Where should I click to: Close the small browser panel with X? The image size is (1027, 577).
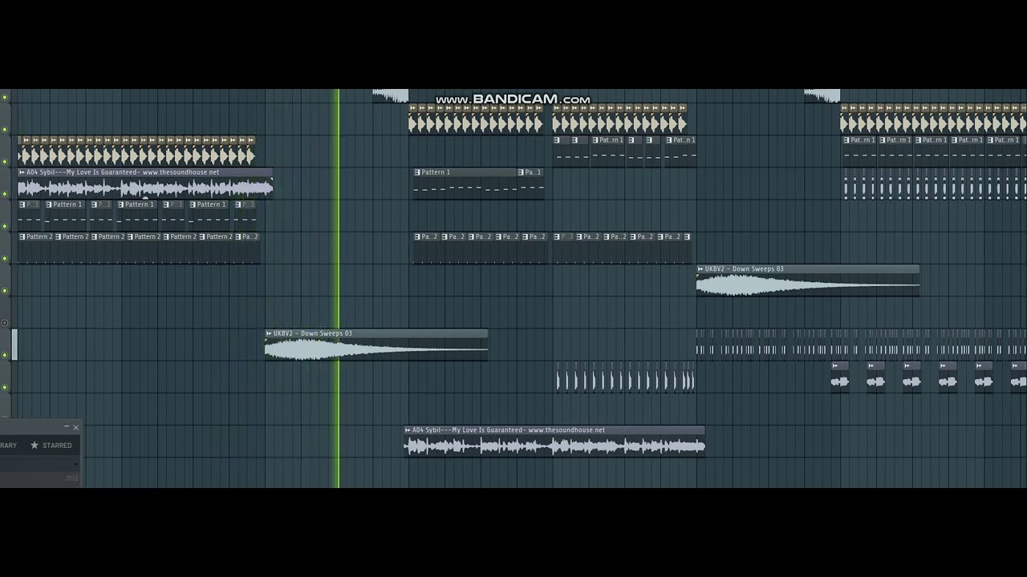pyautogui.click(x=76, y=427)
